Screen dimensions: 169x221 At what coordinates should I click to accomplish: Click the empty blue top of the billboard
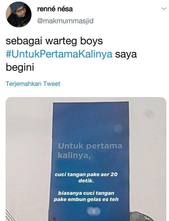pos(90,120)
